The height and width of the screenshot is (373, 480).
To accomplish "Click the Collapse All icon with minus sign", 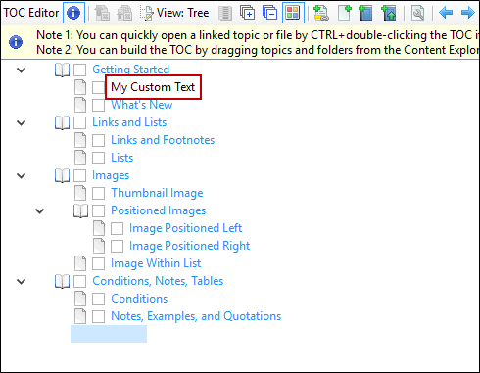I will pos(269,13).
